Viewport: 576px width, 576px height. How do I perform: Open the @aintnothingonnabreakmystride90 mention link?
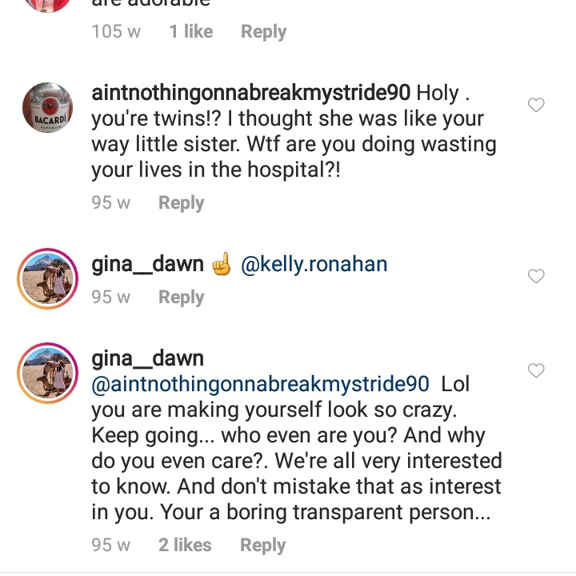[260, 384]
